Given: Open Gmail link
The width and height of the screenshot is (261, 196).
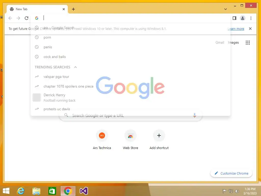Looking at the screenshot, I should (x=220, y=43).
